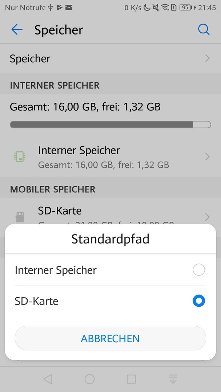The height and width of the screenshot is (392, 221).
Task: Open the search magnifier icon
Action: click(x=204, y=30)
